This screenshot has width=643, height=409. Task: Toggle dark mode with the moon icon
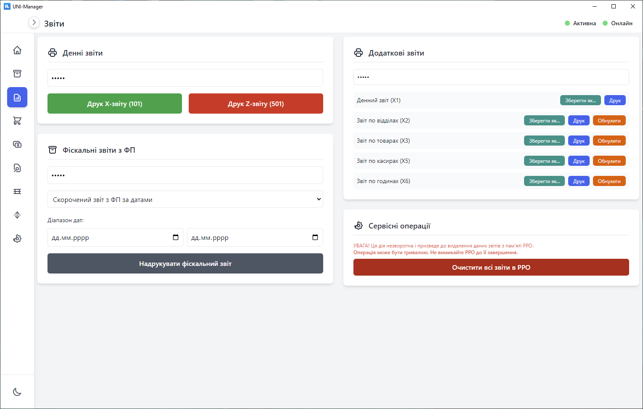[x=17, y=392]
